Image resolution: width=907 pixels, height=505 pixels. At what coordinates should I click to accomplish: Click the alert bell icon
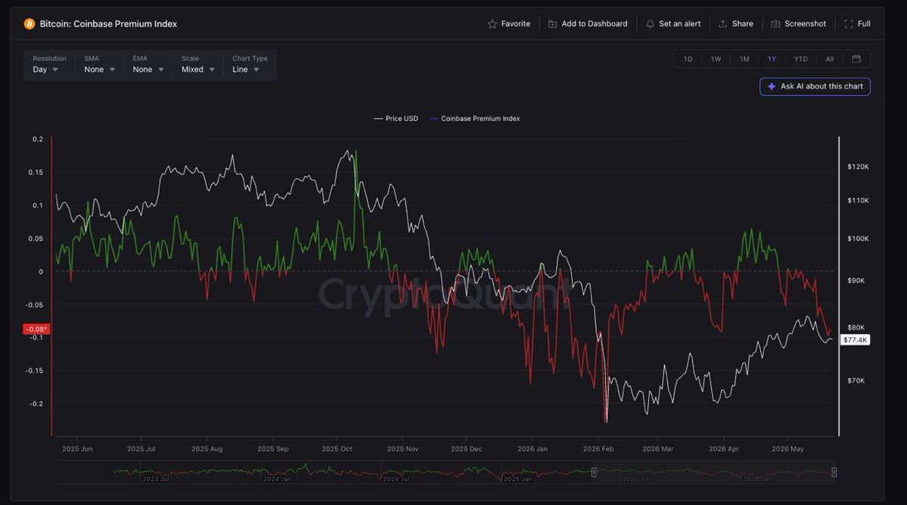(650, 23)
